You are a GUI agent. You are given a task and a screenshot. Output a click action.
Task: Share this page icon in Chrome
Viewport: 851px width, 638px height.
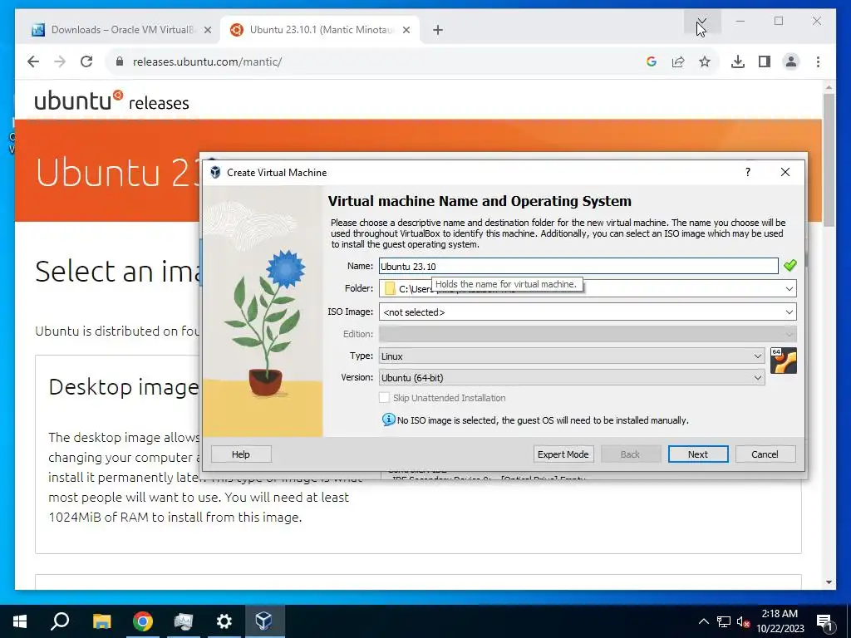(678, 61)
